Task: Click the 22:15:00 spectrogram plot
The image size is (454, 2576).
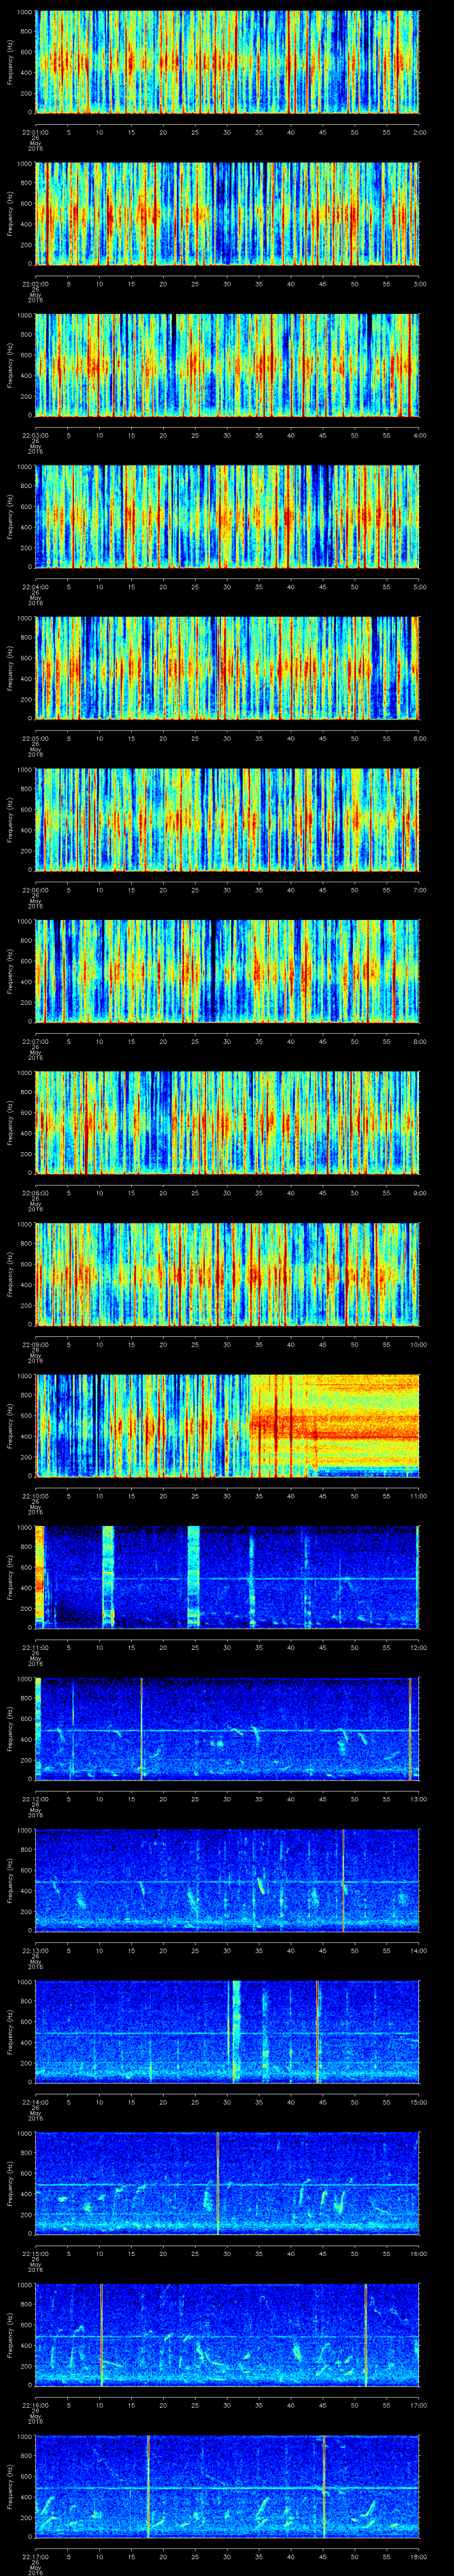Action: point(227,2183)
